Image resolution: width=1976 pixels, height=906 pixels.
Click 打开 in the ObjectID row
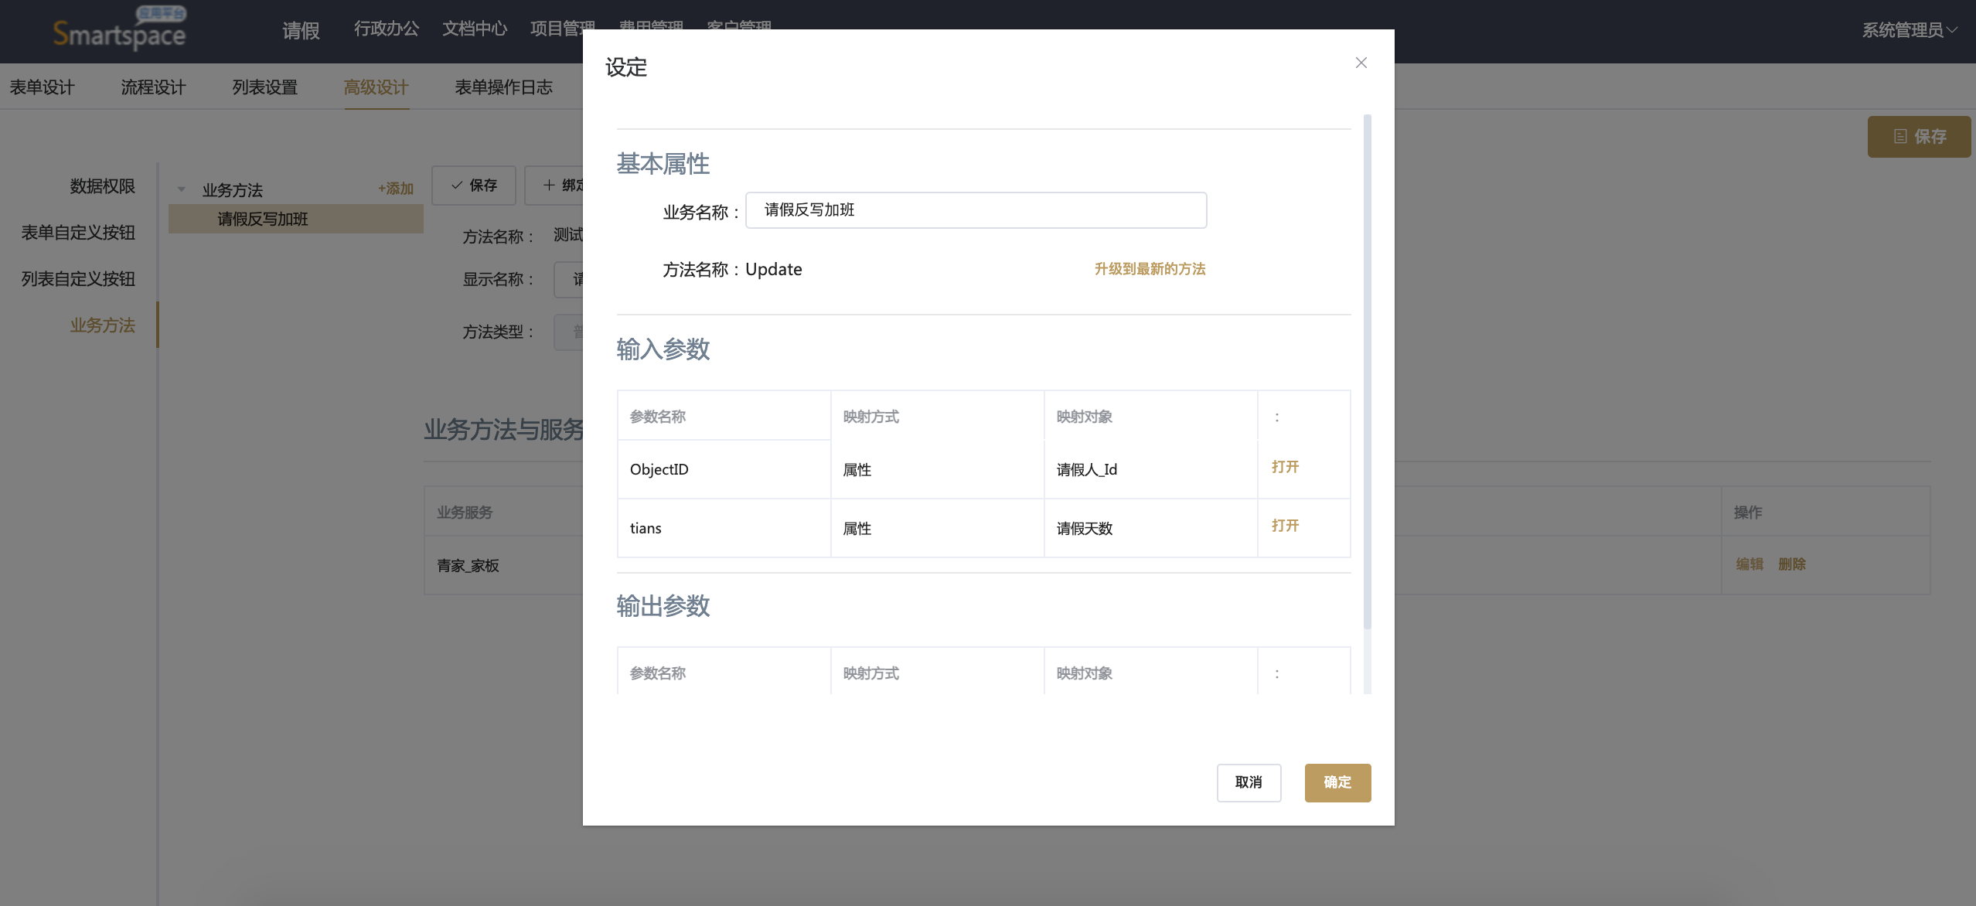click(x=1285, y=467)
